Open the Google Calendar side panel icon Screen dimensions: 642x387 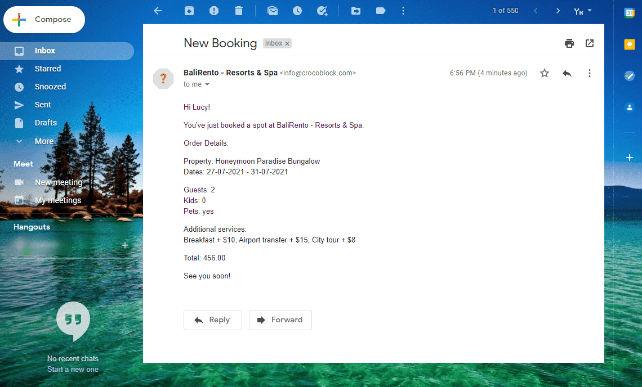point(629,13)
